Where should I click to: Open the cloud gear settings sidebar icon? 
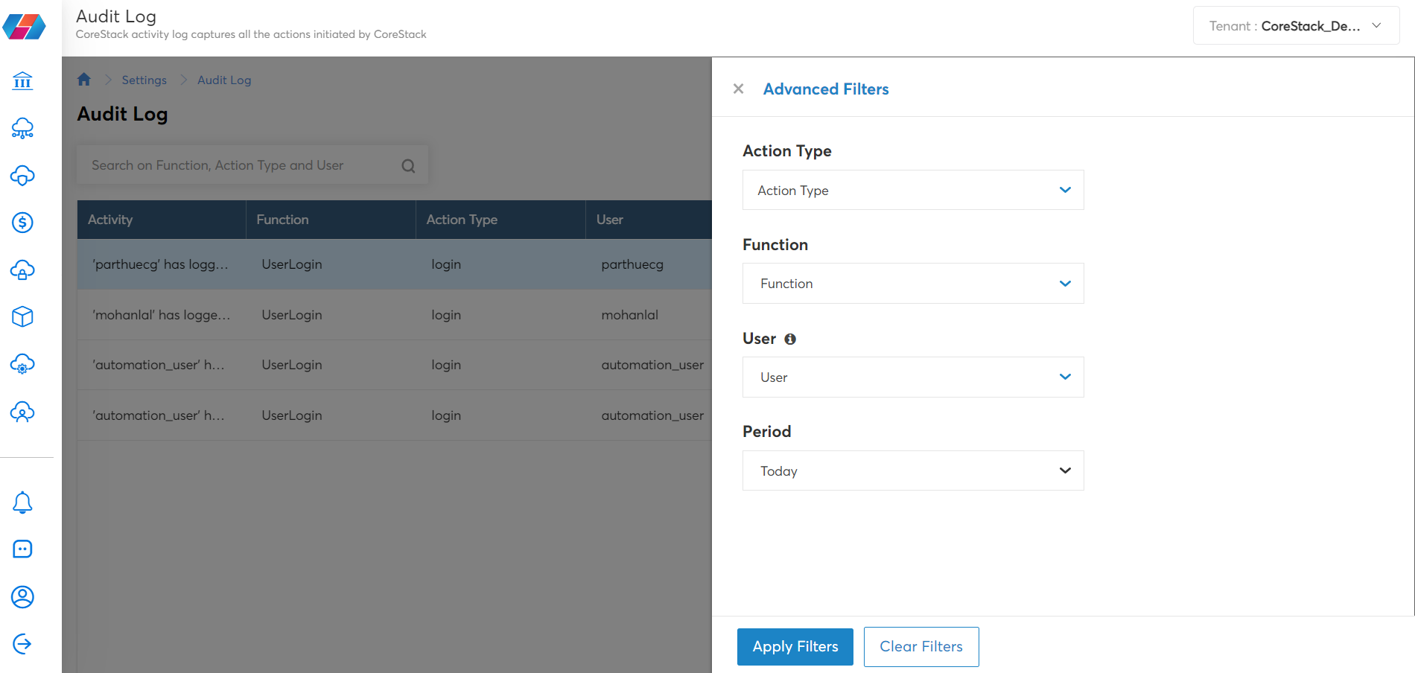(22, 364)
